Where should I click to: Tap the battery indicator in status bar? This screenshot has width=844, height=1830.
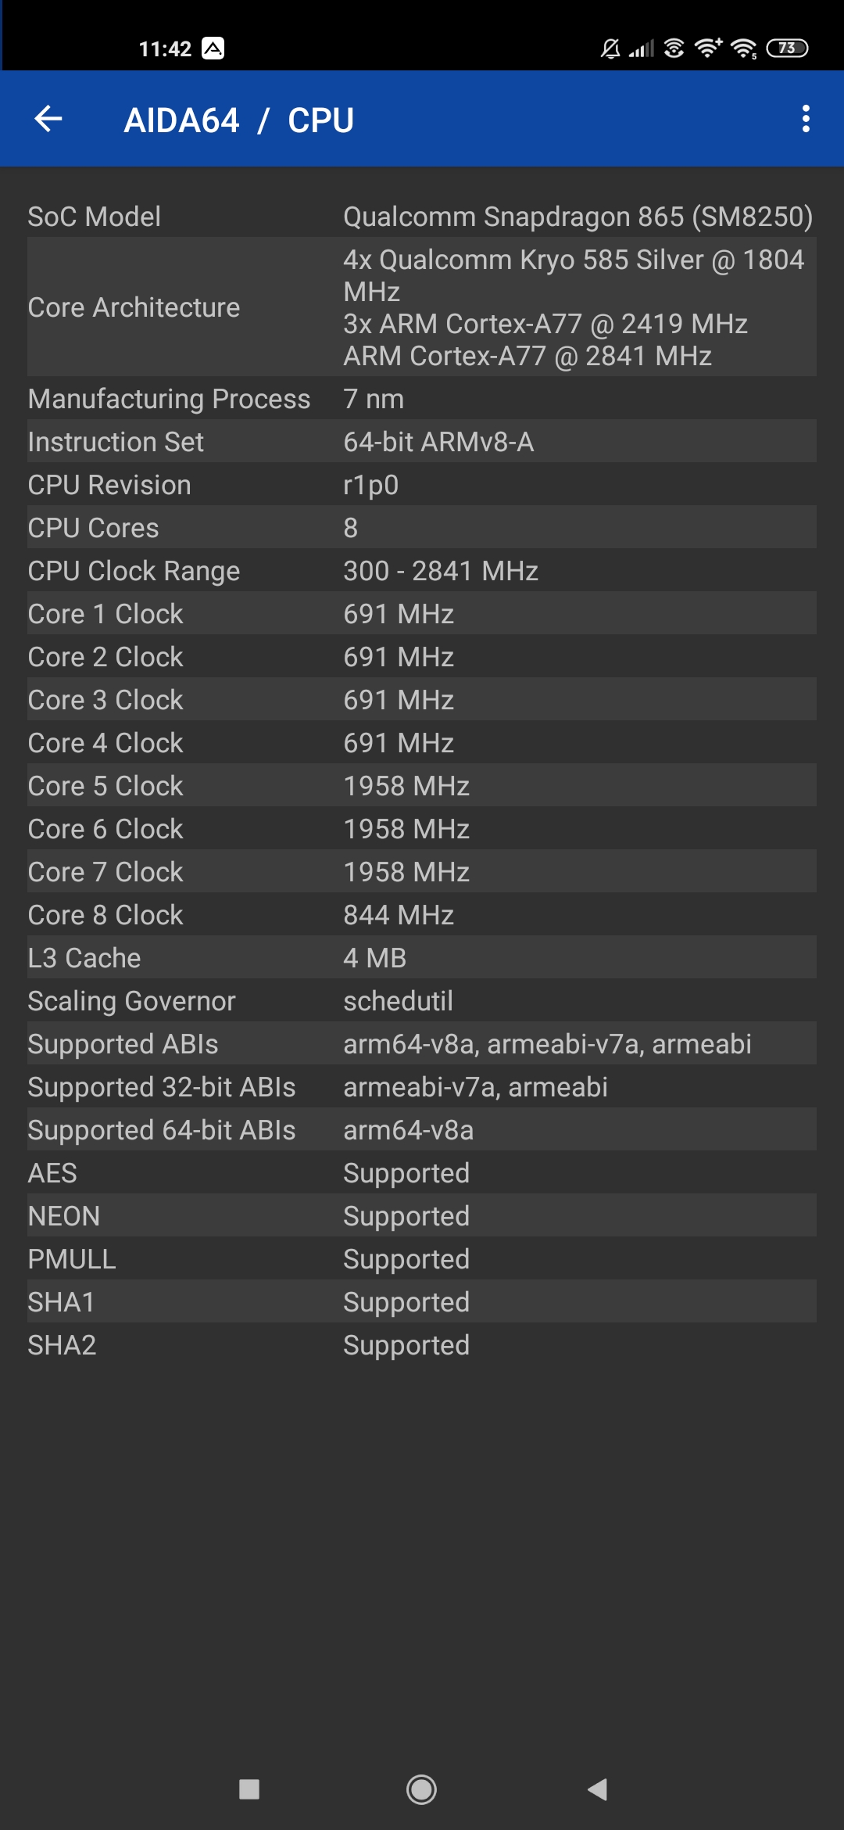(787, 48)
